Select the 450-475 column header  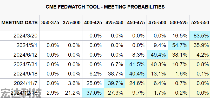click(136, 23)
